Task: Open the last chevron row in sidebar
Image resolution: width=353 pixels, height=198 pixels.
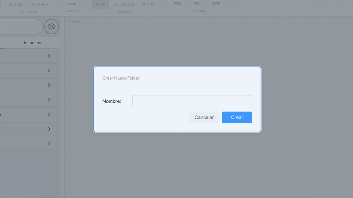Action: [49, 144]
